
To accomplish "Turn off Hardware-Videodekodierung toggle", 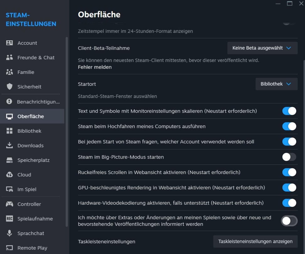I will (x=289, y=203).
